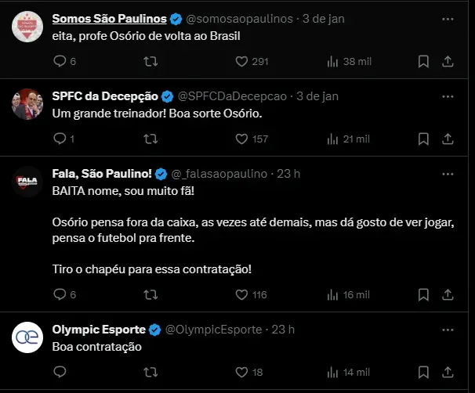Open more options on Olympic Esporte tweet
The width and height of the screenshot is (475, 393).
click(447, 329)
